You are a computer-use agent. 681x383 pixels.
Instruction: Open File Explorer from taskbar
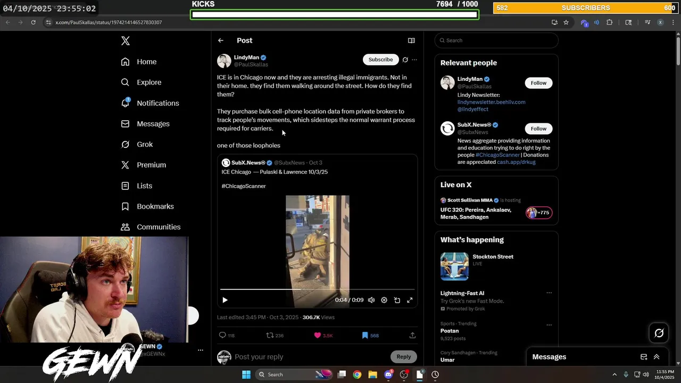[372, 374]
